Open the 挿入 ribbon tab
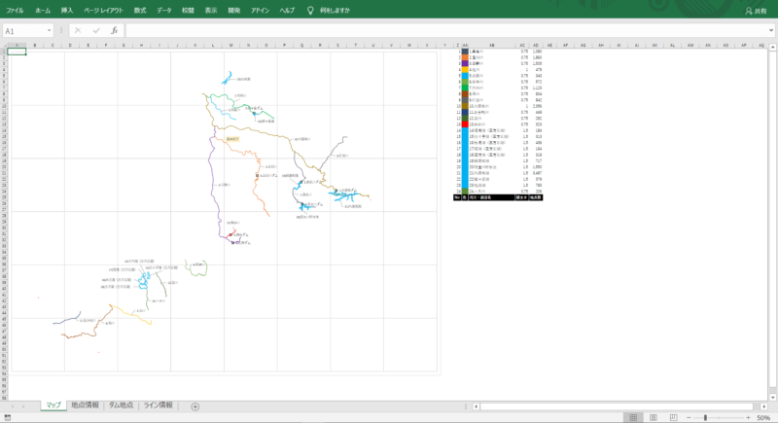Screen dimensions: 778x423 67,10
